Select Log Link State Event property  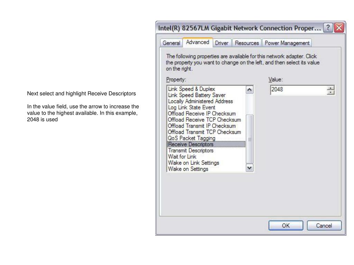pos(206,108)
